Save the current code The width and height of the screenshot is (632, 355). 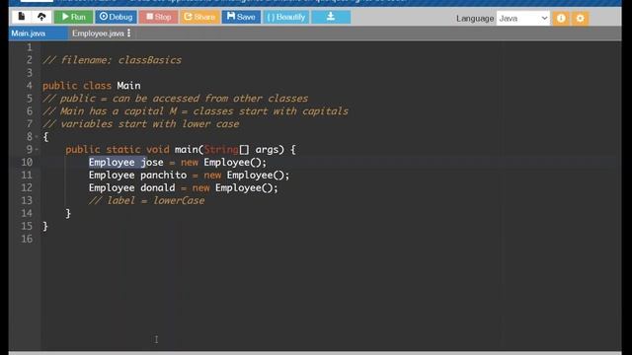click(x=241, y=17)
